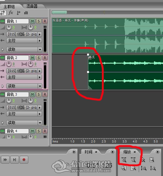Viewport: 163px width, 176px height.
Task: Click waveform icon beside 音轨 3 name
Action: point(2,94)
